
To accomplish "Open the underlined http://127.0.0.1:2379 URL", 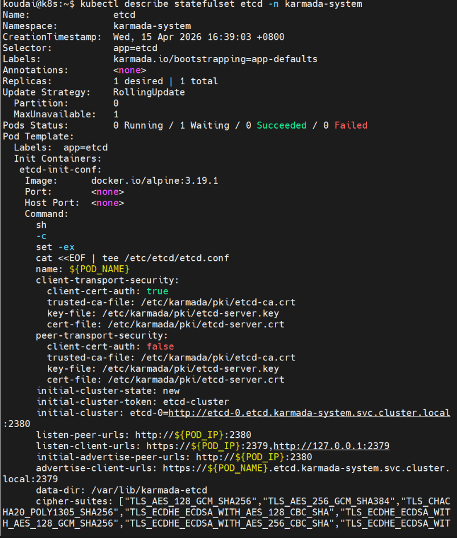I will click(x=331, y=446).
